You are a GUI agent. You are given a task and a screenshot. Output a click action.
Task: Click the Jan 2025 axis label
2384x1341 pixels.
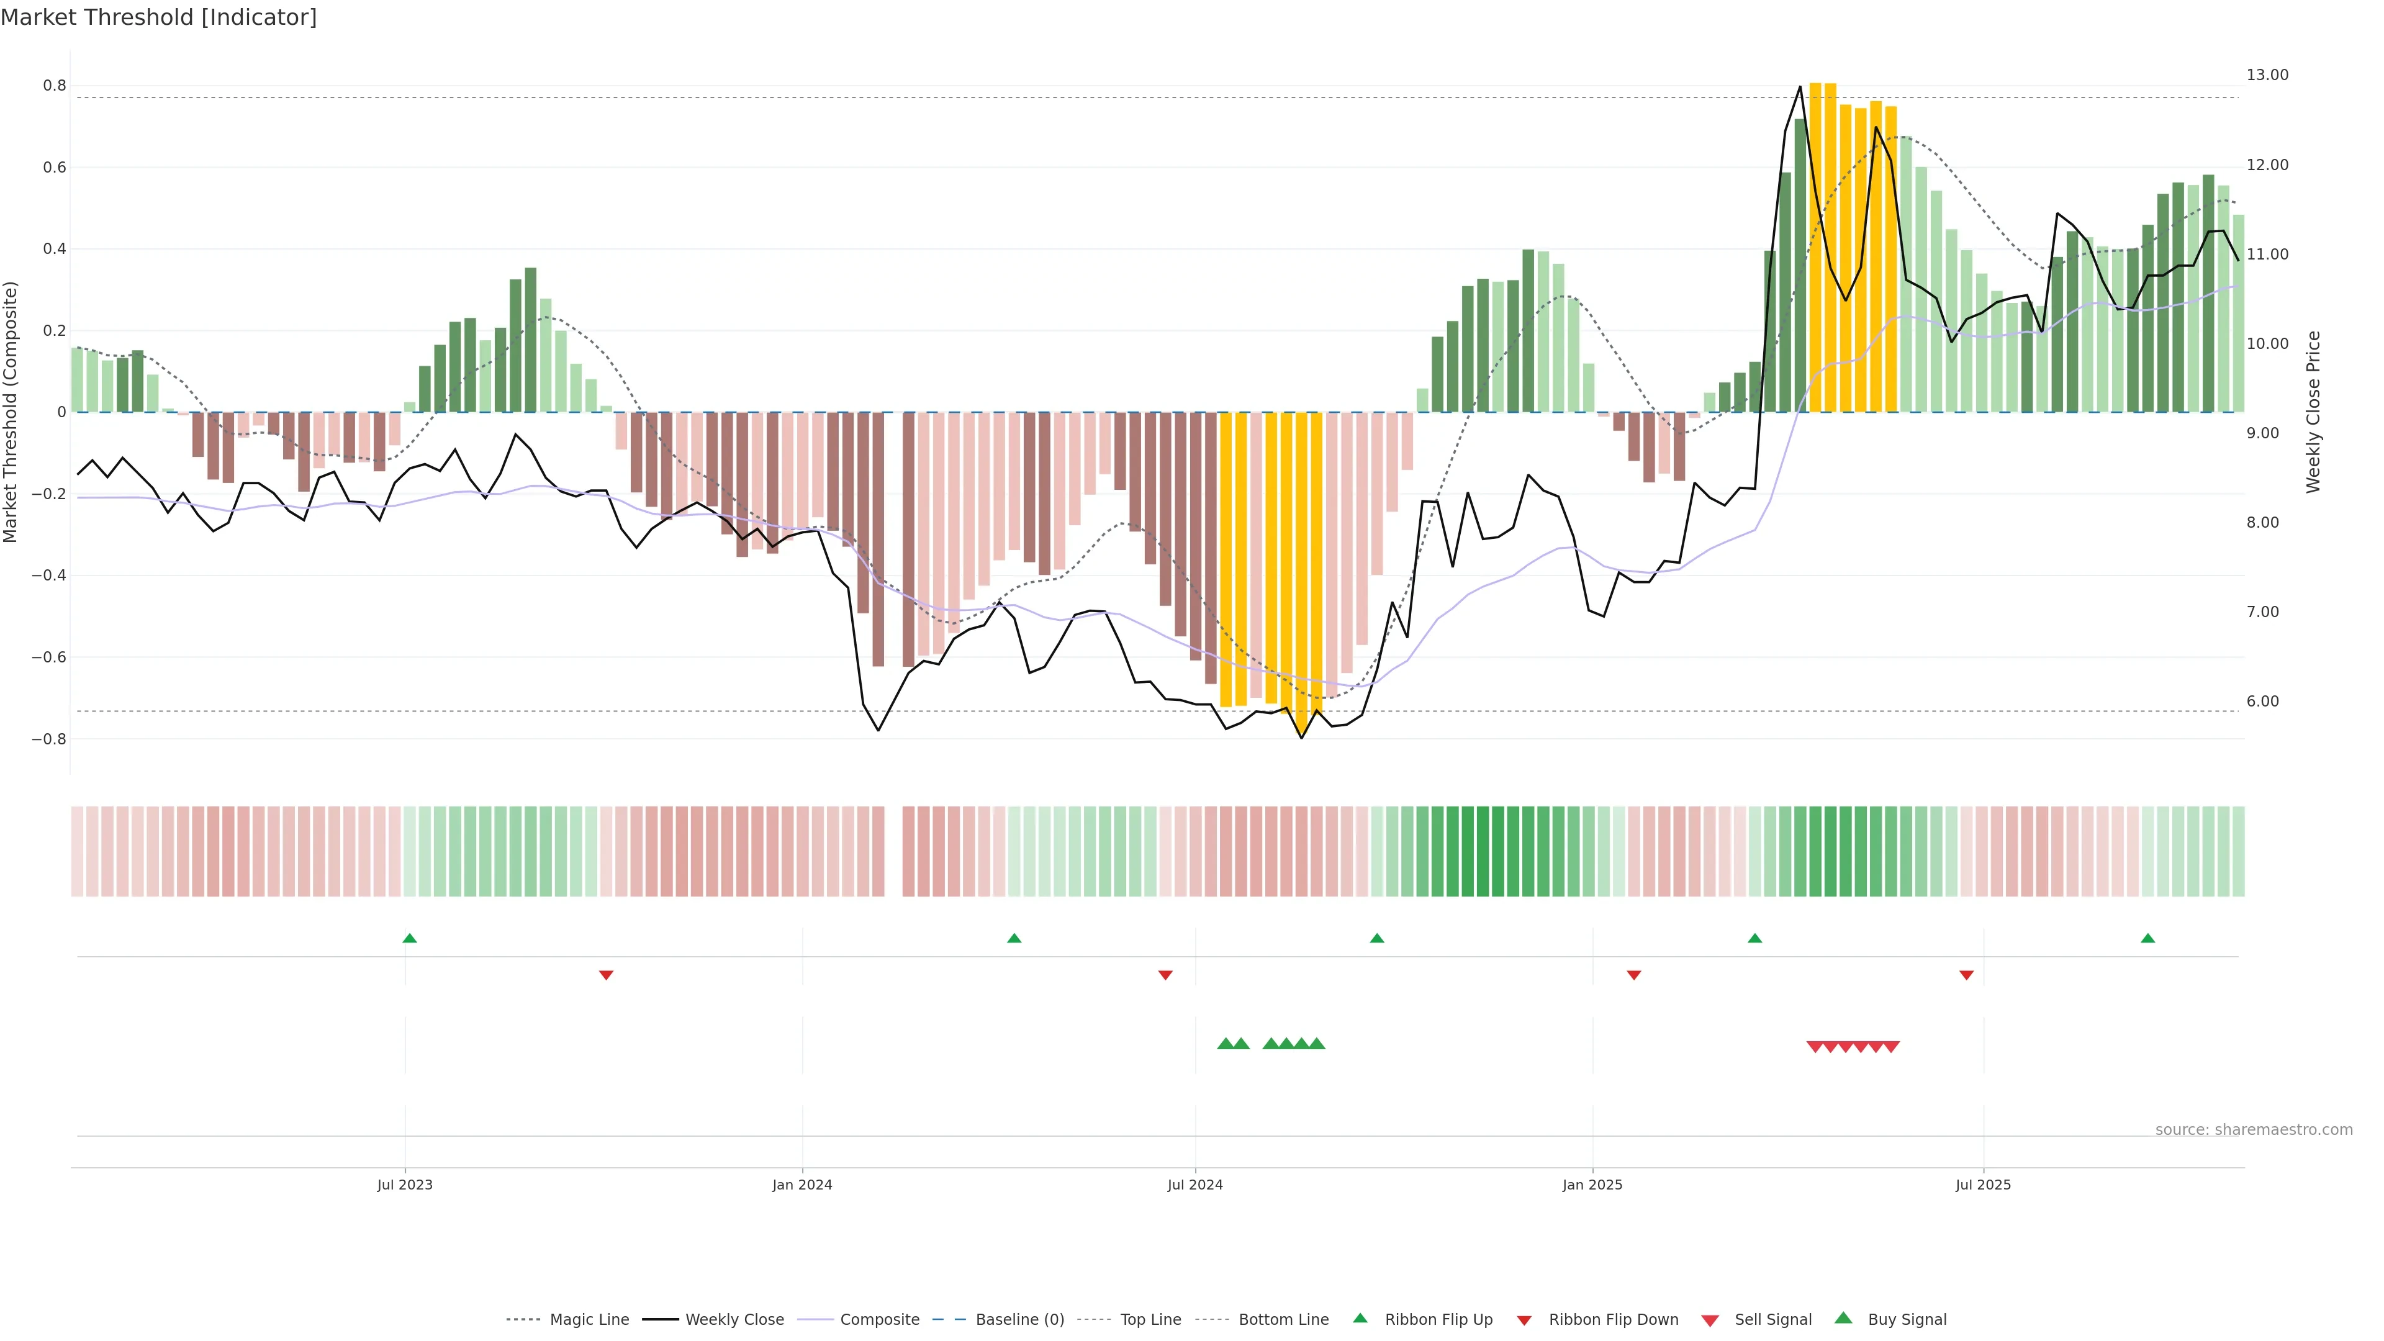pos(1592,1186)
